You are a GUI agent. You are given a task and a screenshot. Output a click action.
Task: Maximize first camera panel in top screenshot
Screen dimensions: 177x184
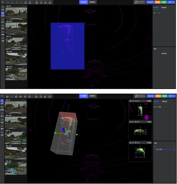point(25,6)
